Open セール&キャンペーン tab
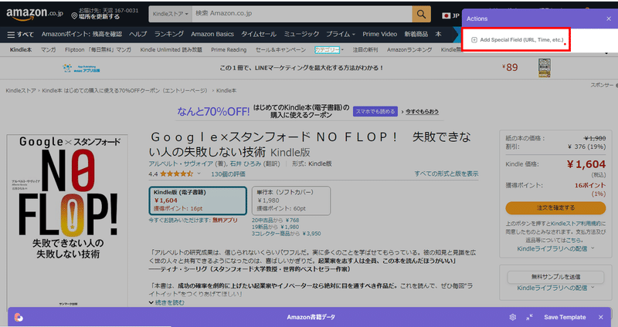Screen dimensions: 618x327 tap(280, 49)
